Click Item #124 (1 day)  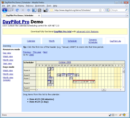pos(39,102)
